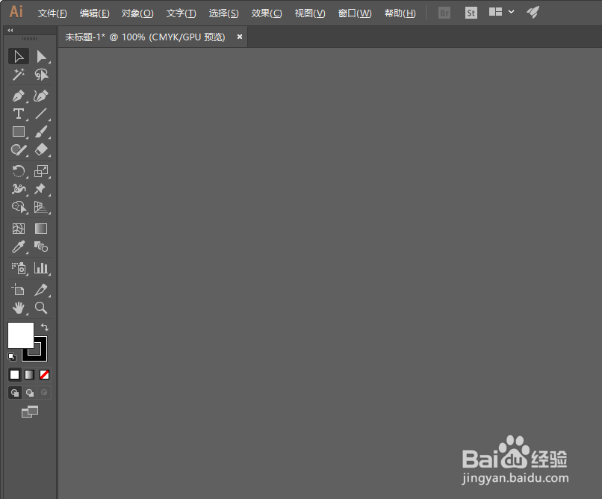Collapse toolbar with double-arrow
602x499 pixels.
(x=10, y=31)
